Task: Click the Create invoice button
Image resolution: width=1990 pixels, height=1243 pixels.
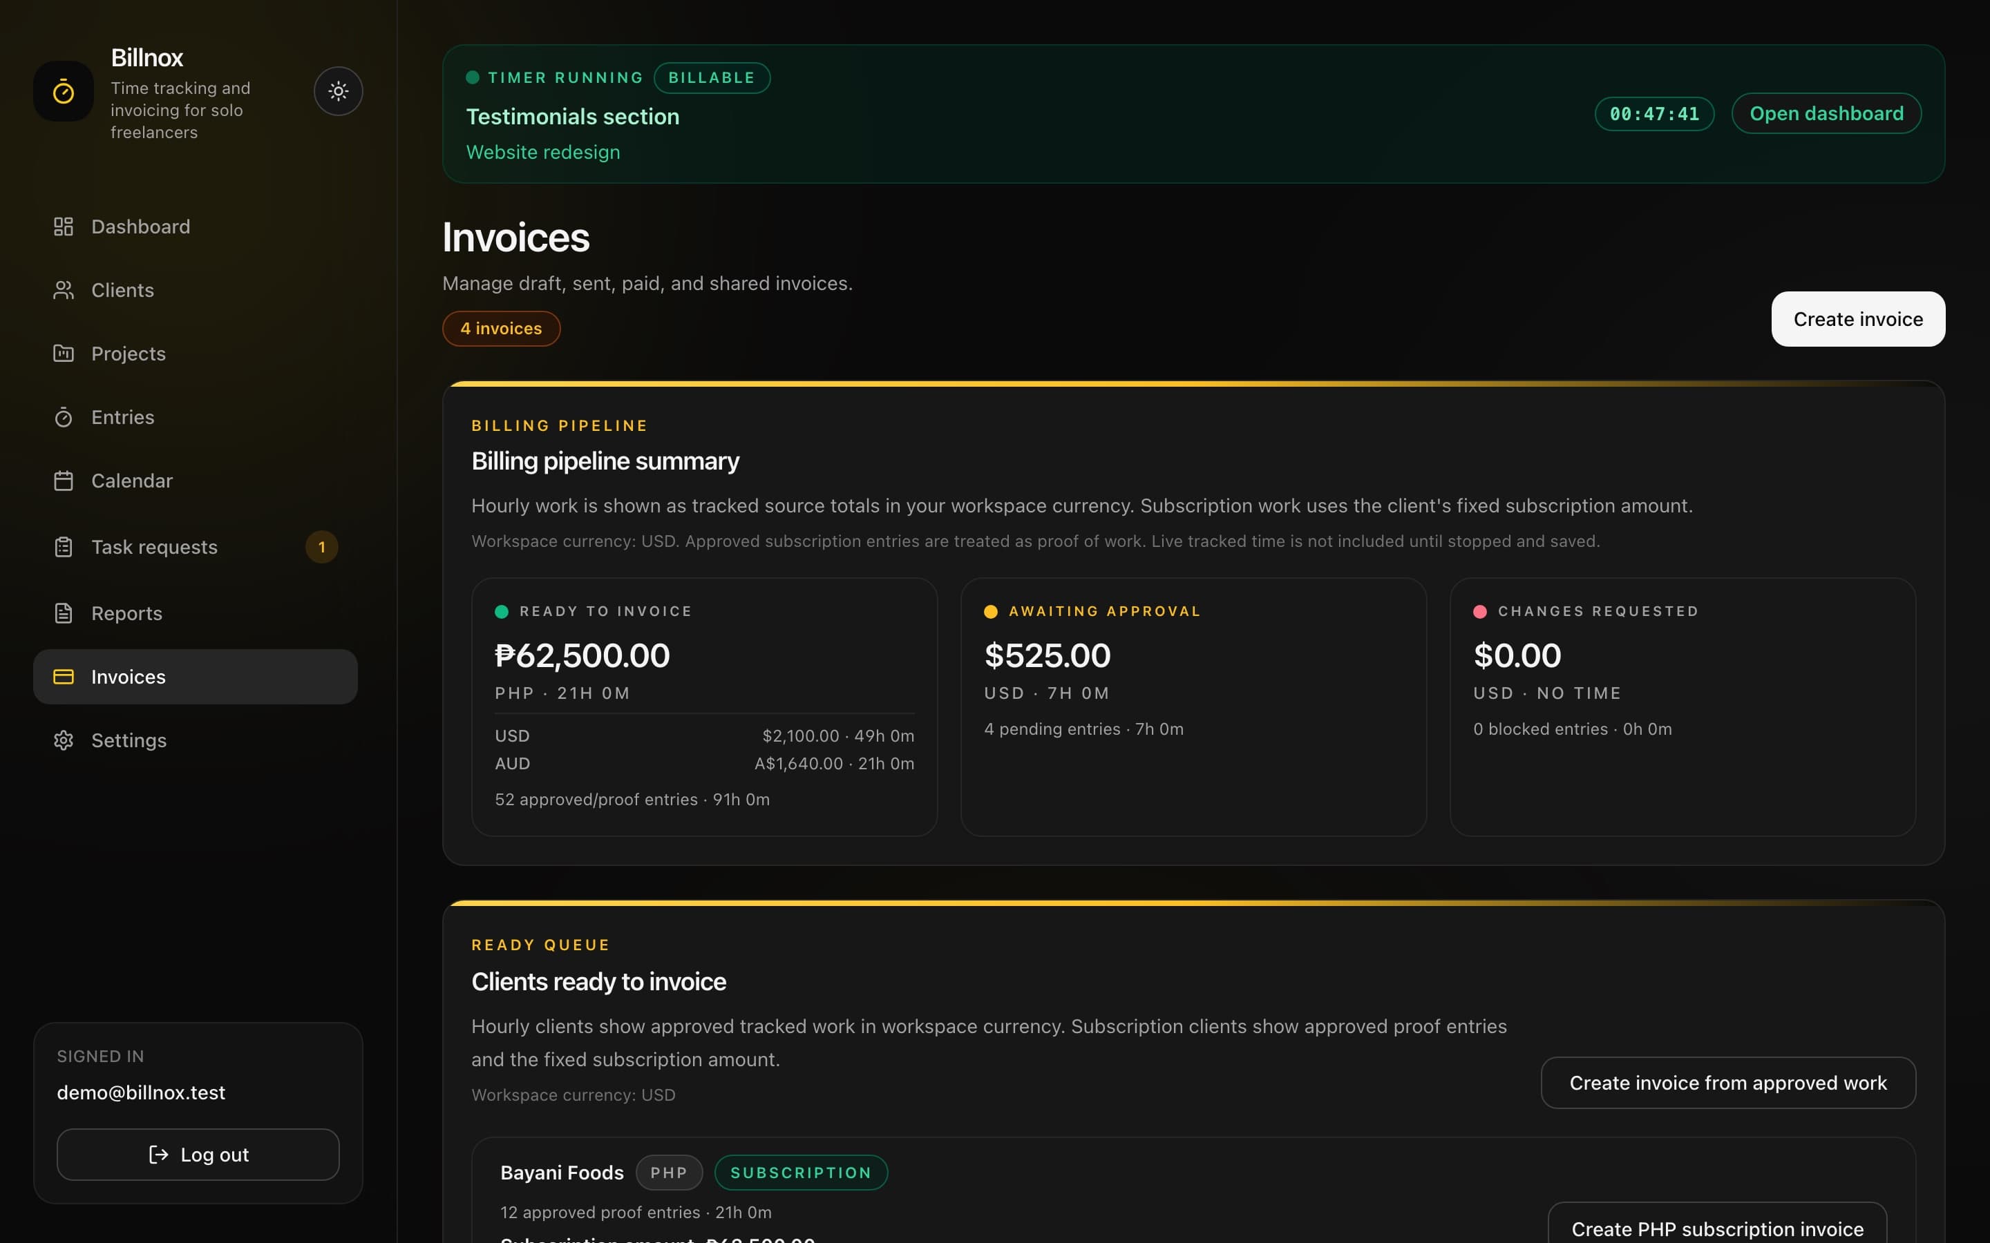Action: coord(1857,319)
